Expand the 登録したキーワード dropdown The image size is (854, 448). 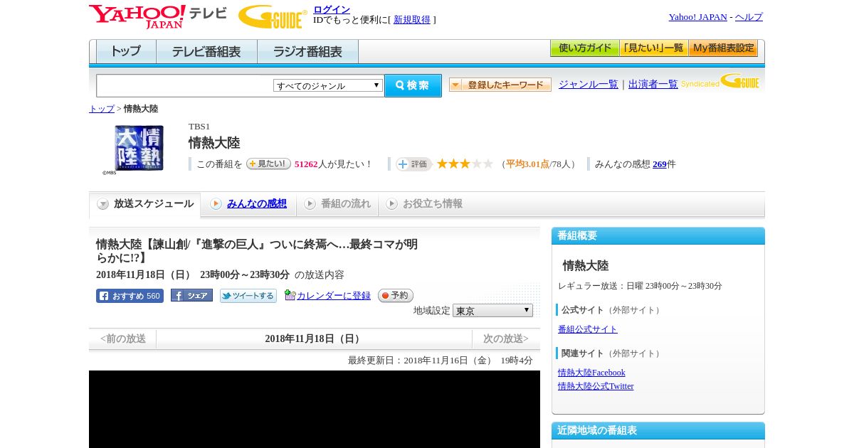pos(500,85)
